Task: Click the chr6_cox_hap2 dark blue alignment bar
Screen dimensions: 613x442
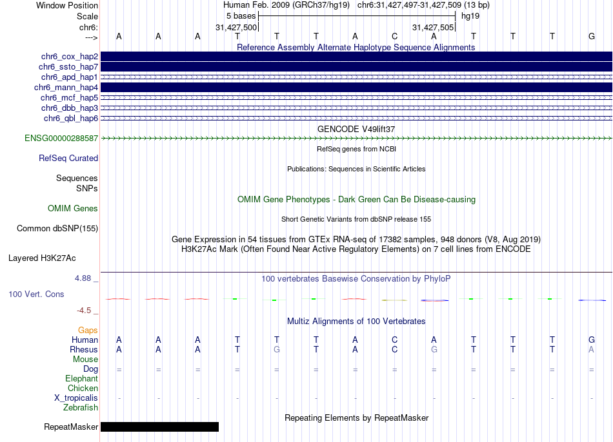Action: pyautogui.click(x=356, y=57)
